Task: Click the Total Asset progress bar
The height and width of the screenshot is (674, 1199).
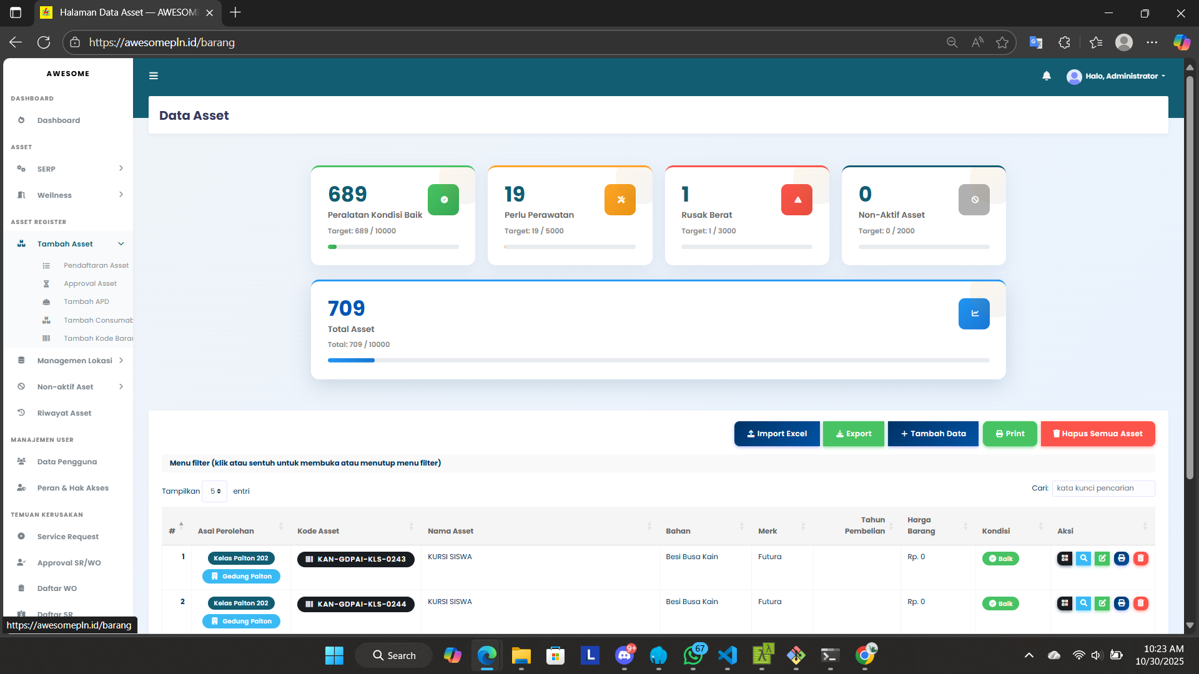Action: [x=658, y=360]
